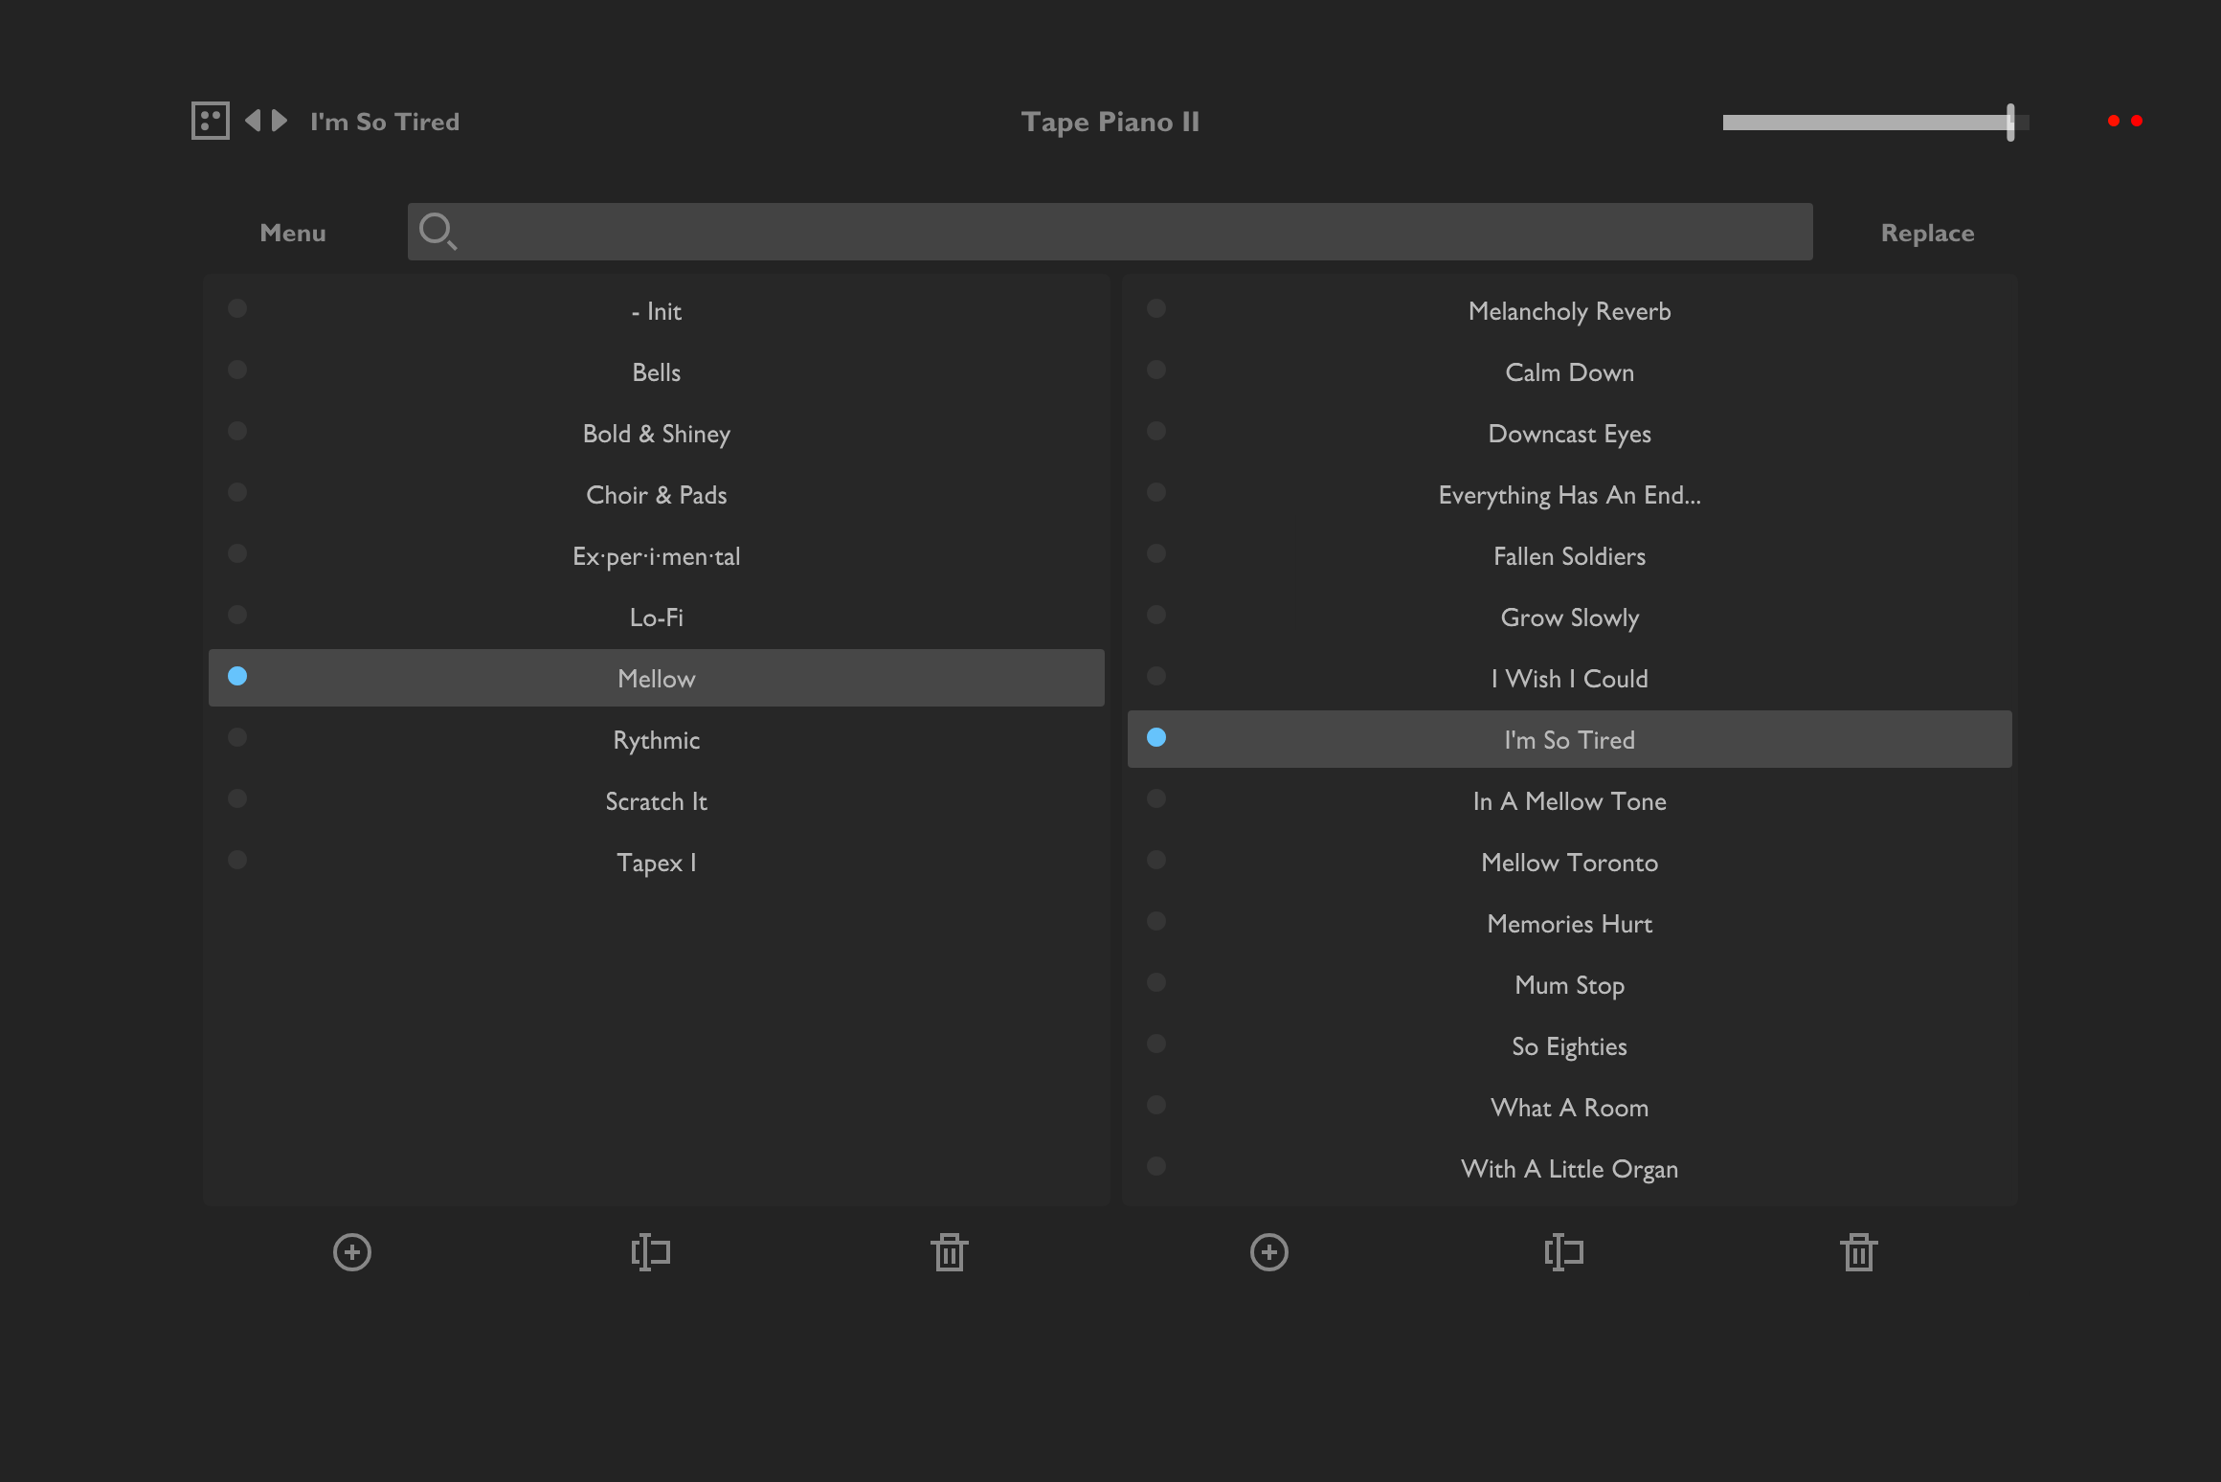The height and width of the screenshot is (1482, 2221).
Task: Select the Choir & Pads category
Action: click(657, 494)
